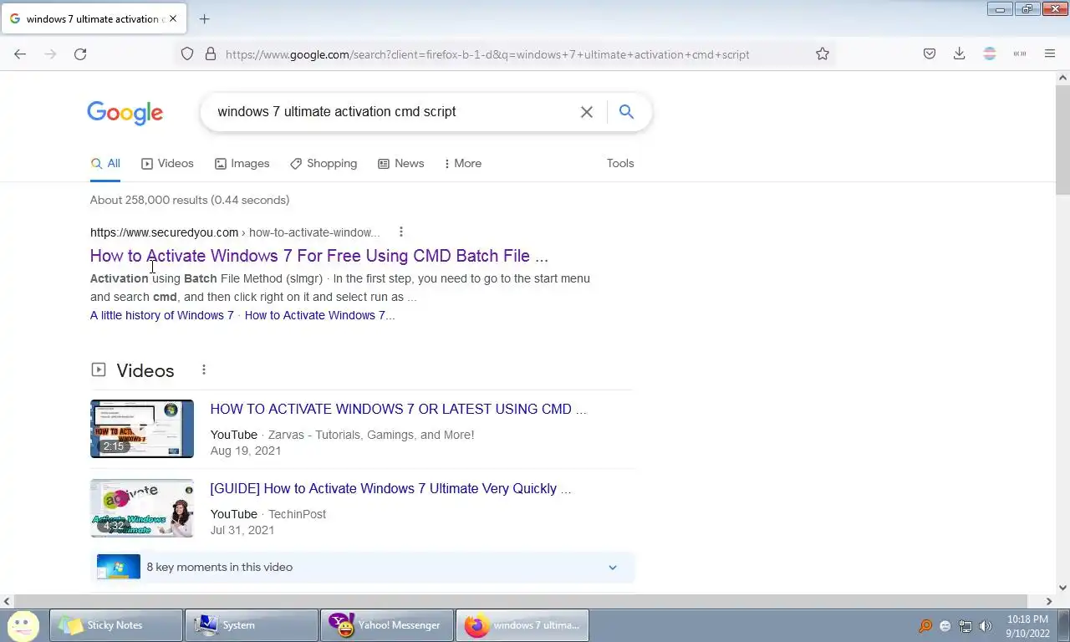Clear the Google search box text
This screenshot has width=1070, height=642.
tap(587, 112)
